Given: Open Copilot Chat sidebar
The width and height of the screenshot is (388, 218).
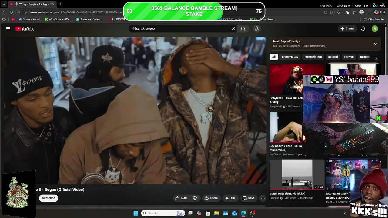Looking at the screenshot, I should [380, 12].
